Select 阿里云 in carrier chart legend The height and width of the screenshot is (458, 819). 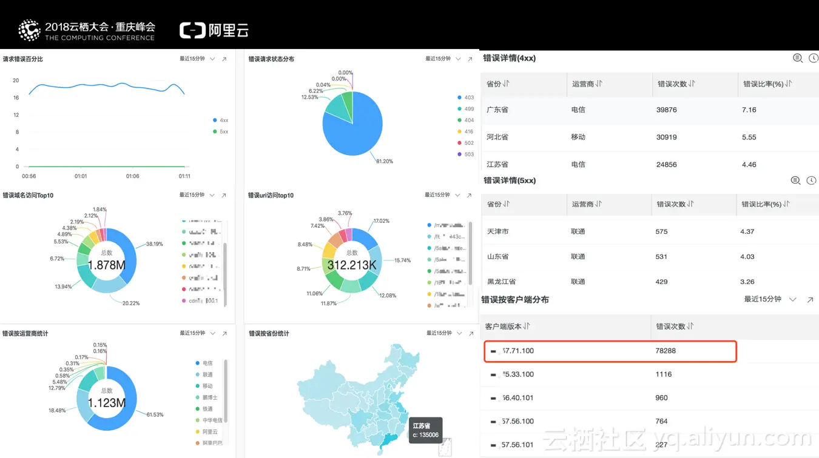click(206, 432)
